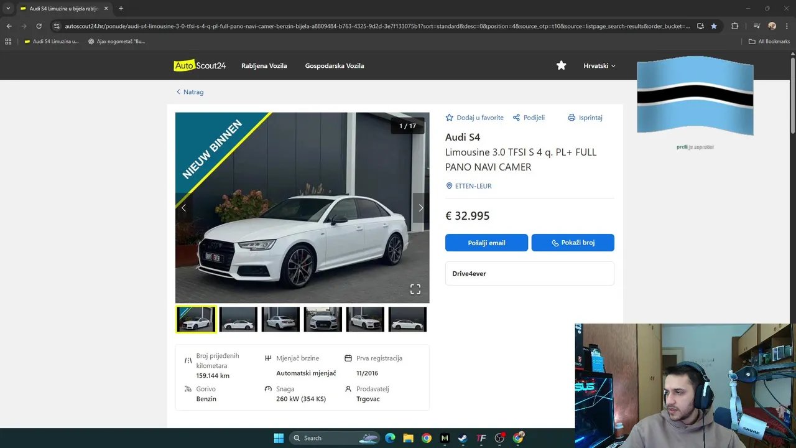Viewport: 796px width, 448px height.
Task: Open tab search dropdown arrow
Action: click(8, 9)
